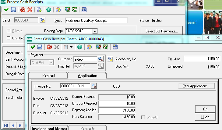
Task: Open the dropdown arrow next to the notepad toolbar icon
Action: [x=71, y=47]
